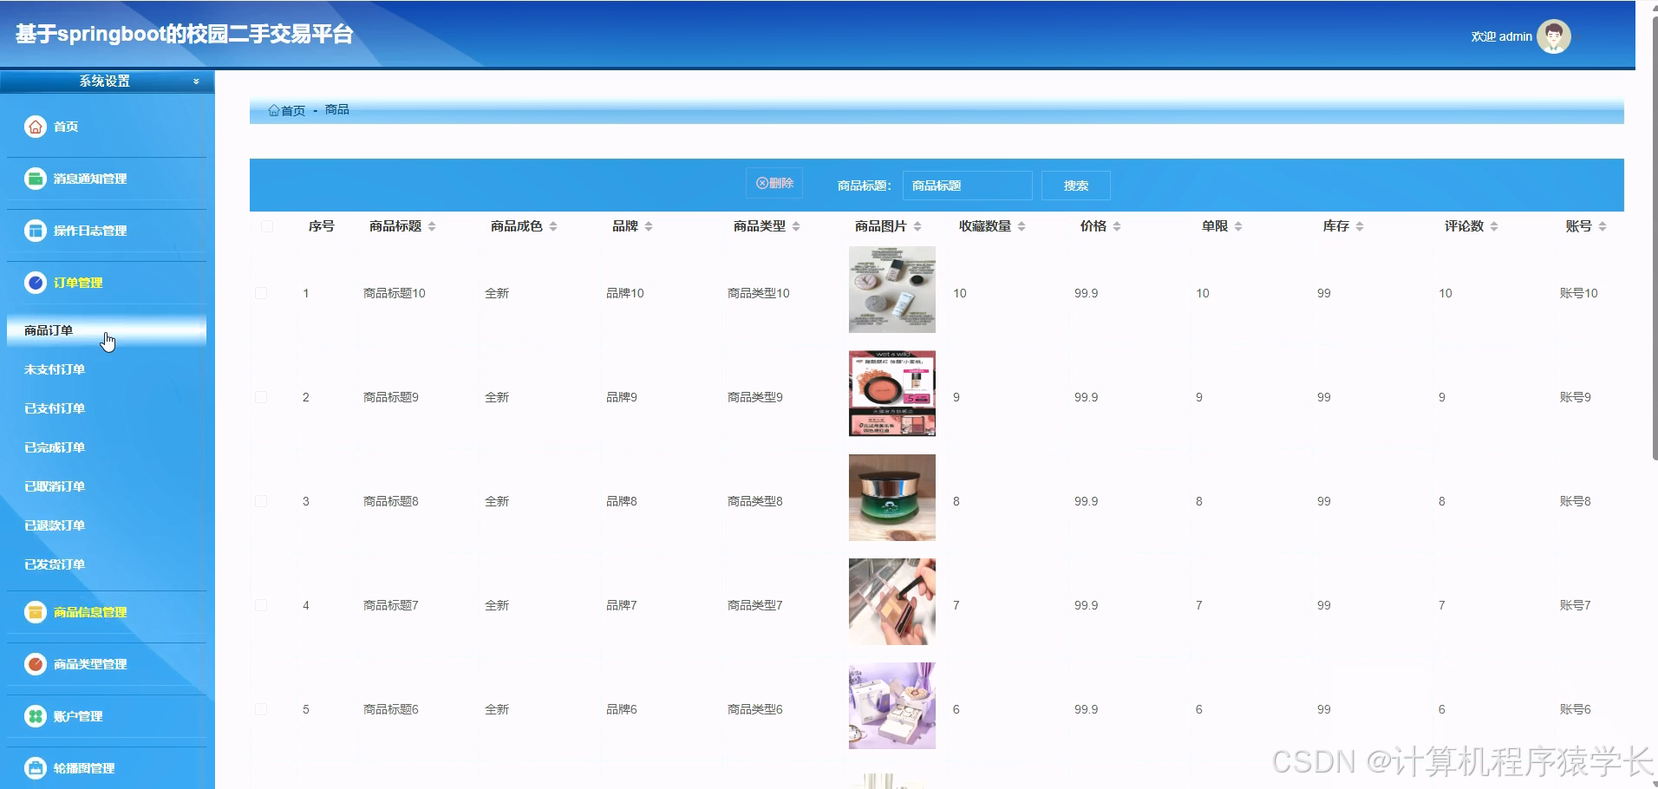
Task: Check the row for 商品标题8
Action: click(261, 501)
